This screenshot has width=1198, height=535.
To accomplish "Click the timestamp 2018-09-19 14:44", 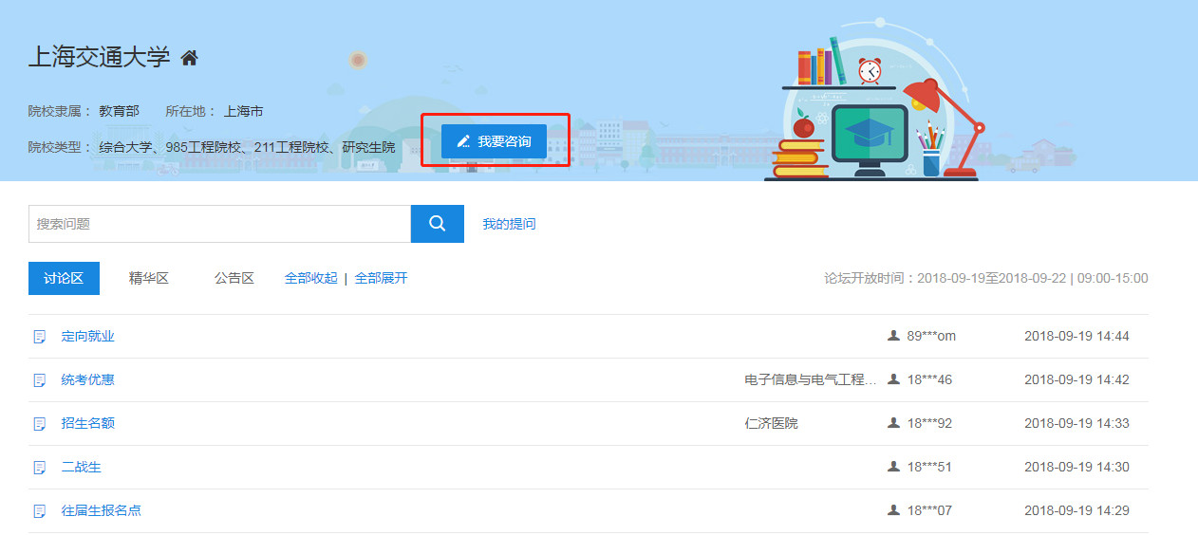I will coord(1076,336).
